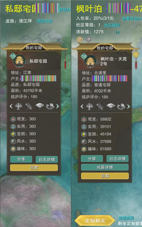Click the question mark help icon beside 活跃值
This screenshot has height=227, width=142.
tap(118, 32)
